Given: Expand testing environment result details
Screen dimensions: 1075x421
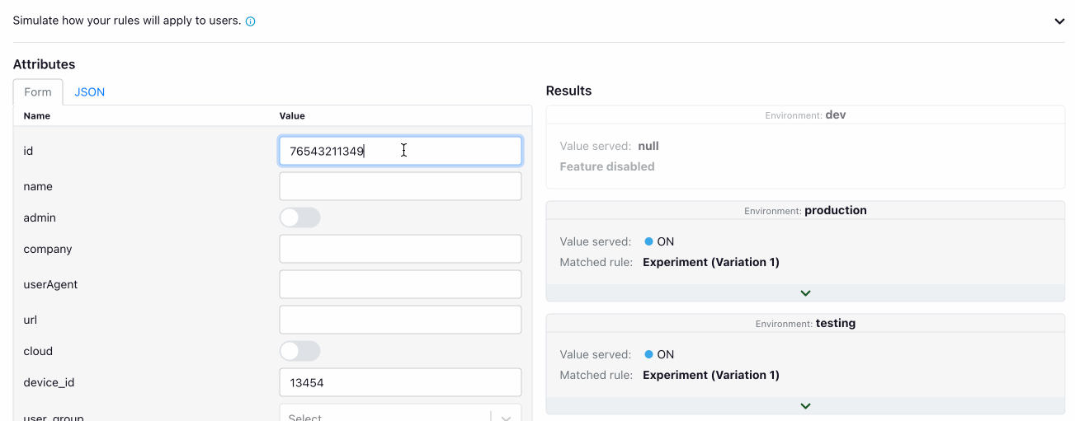Looking at the screenshot, I should (x=805, y=406).
